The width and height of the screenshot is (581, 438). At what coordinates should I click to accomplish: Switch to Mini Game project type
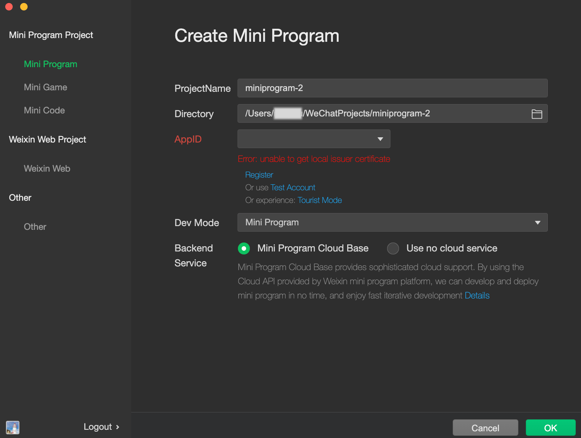pos(45,87)
